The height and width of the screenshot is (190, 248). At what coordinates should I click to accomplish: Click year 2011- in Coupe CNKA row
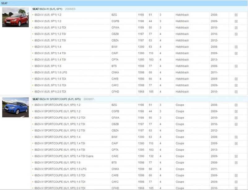click(x=214, y=169)
